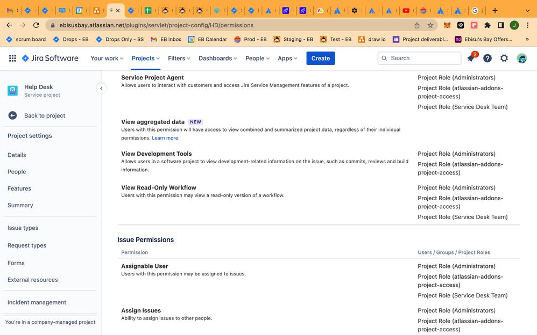The image size is (537, 335).
Task: Open People in the project settings sidebar
Action: (x=17, y=172)
